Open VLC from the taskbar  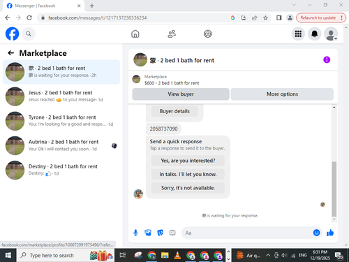177,255
